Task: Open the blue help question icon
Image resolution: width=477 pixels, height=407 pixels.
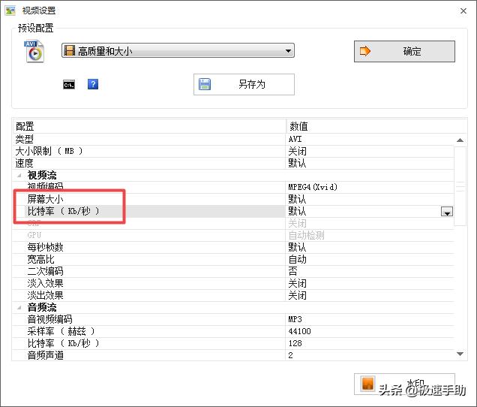Action: pos(93,84)
